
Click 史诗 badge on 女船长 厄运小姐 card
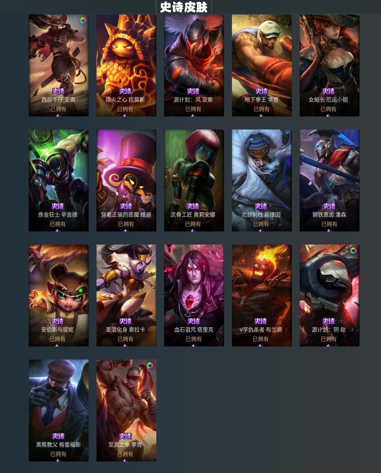tap(328, 91)
